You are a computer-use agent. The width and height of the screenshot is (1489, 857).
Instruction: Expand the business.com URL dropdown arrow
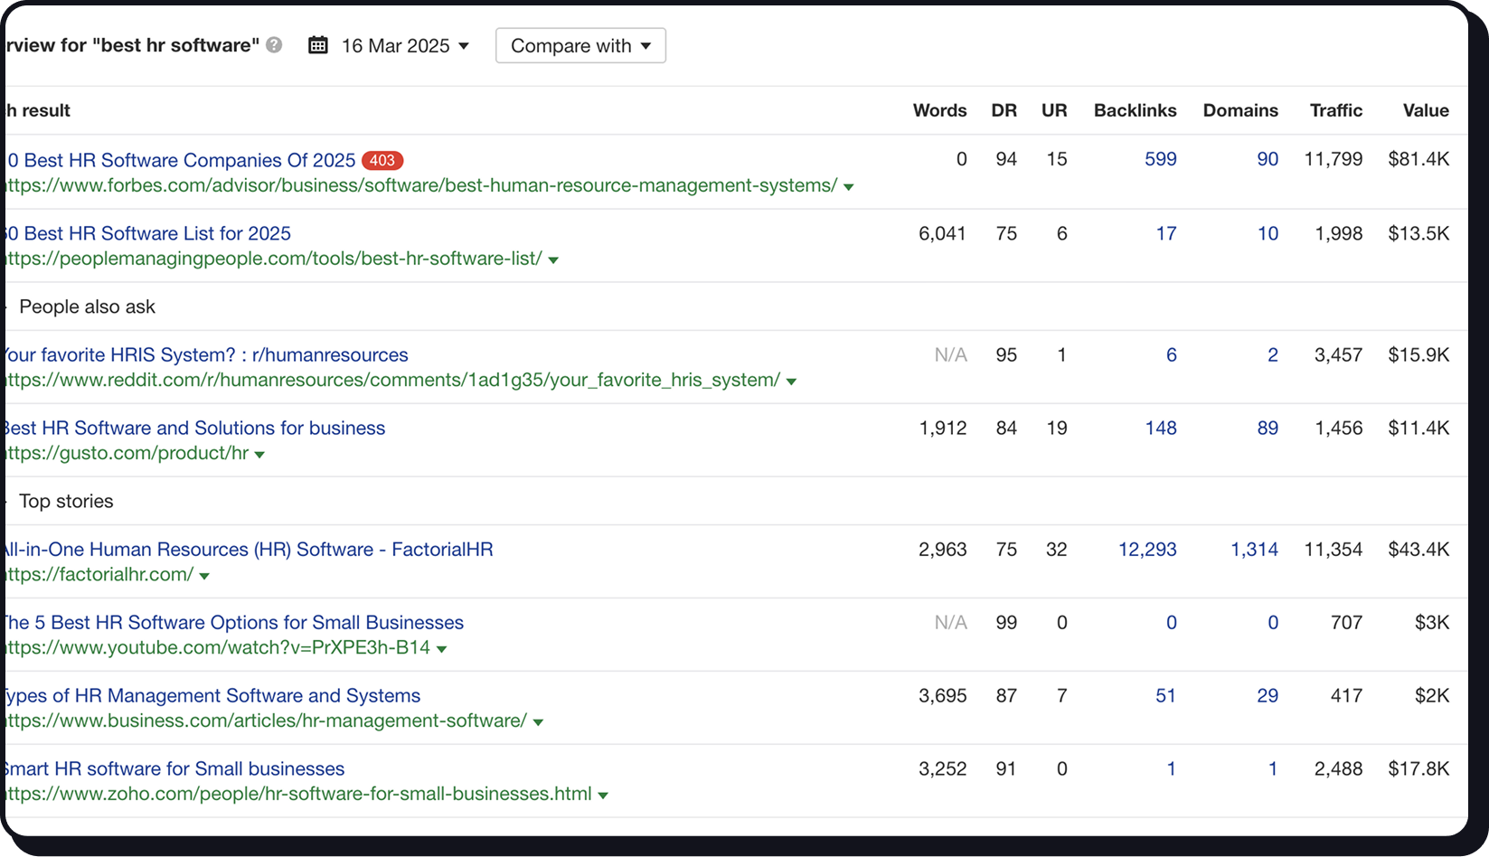point(538,722)
